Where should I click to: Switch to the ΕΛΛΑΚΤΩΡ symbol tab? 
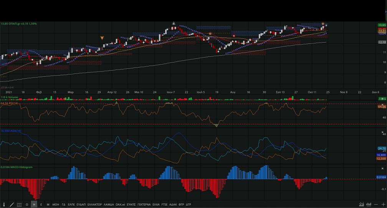pyautogui.click(x=94, y=205)
